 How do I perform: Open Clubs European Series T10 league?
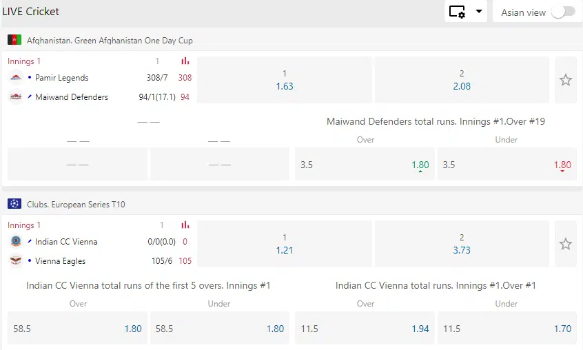[x=76, y=205]
